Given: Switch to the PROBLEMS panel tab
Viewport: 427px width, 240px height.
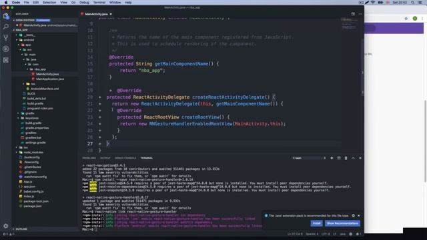Looking at the screenshot, I should (89, 158).
